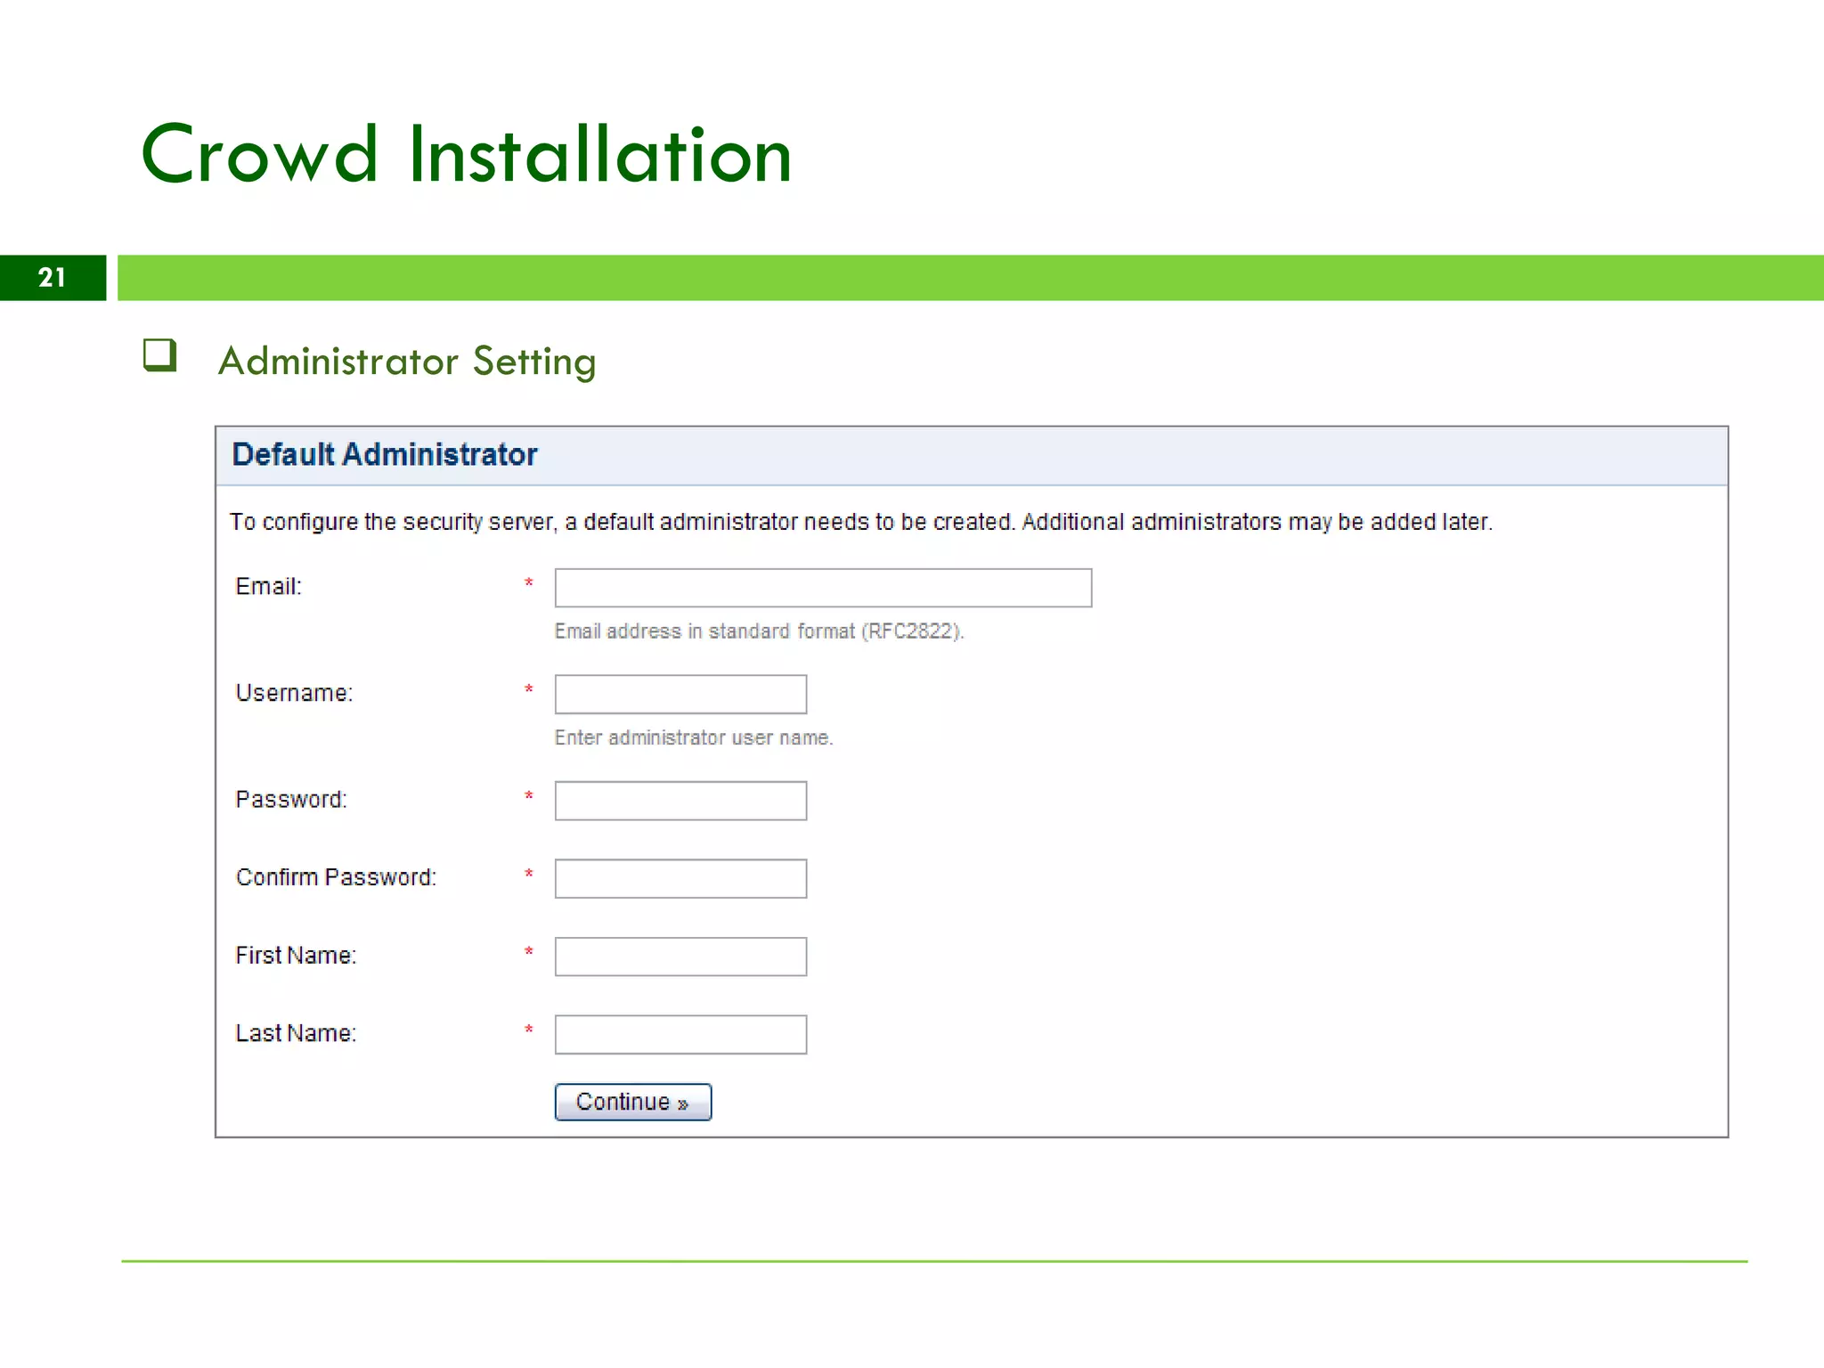Click the 'First Name:' label
This screenshot has height=1368, width=1824.
coord(296,955)
